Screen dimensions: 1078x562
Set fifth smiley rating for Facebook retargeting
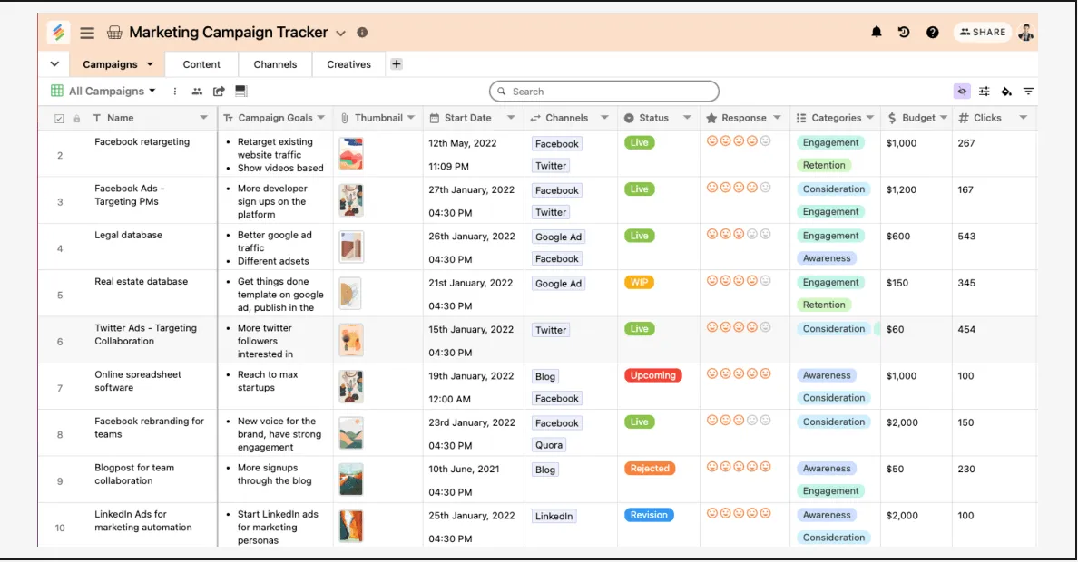tap(765, 140)
